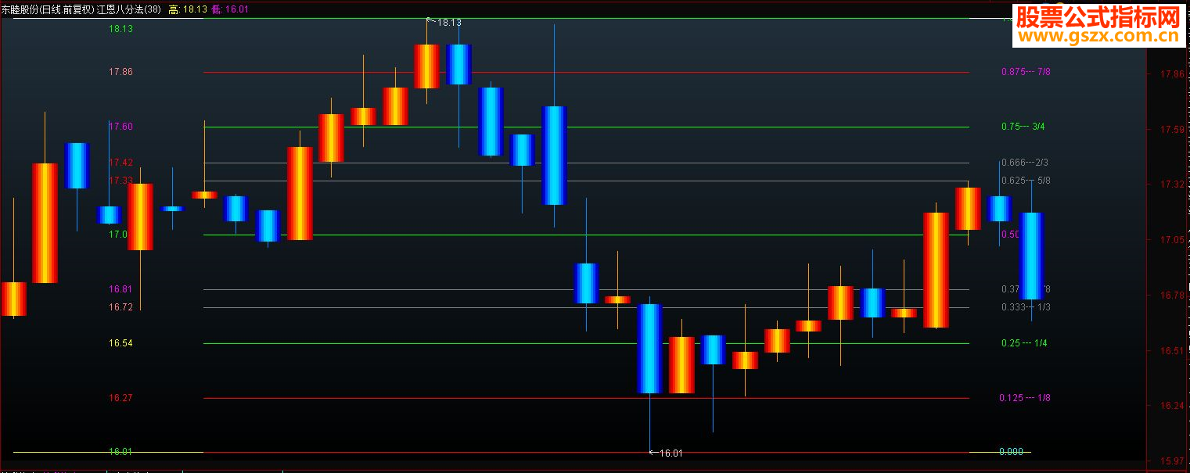Click the 17.59 tick on the price axis

[1173, 130]
